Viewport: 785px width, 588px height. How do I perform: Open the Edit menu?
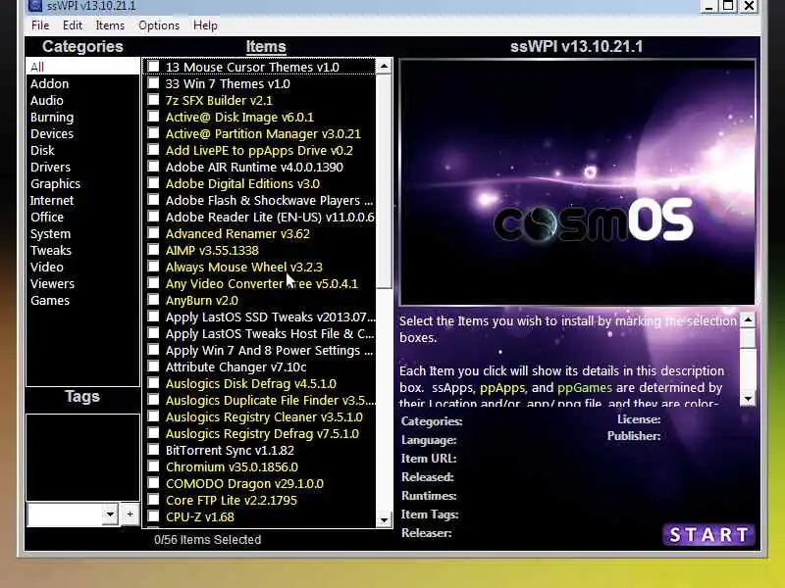[72, 25]
